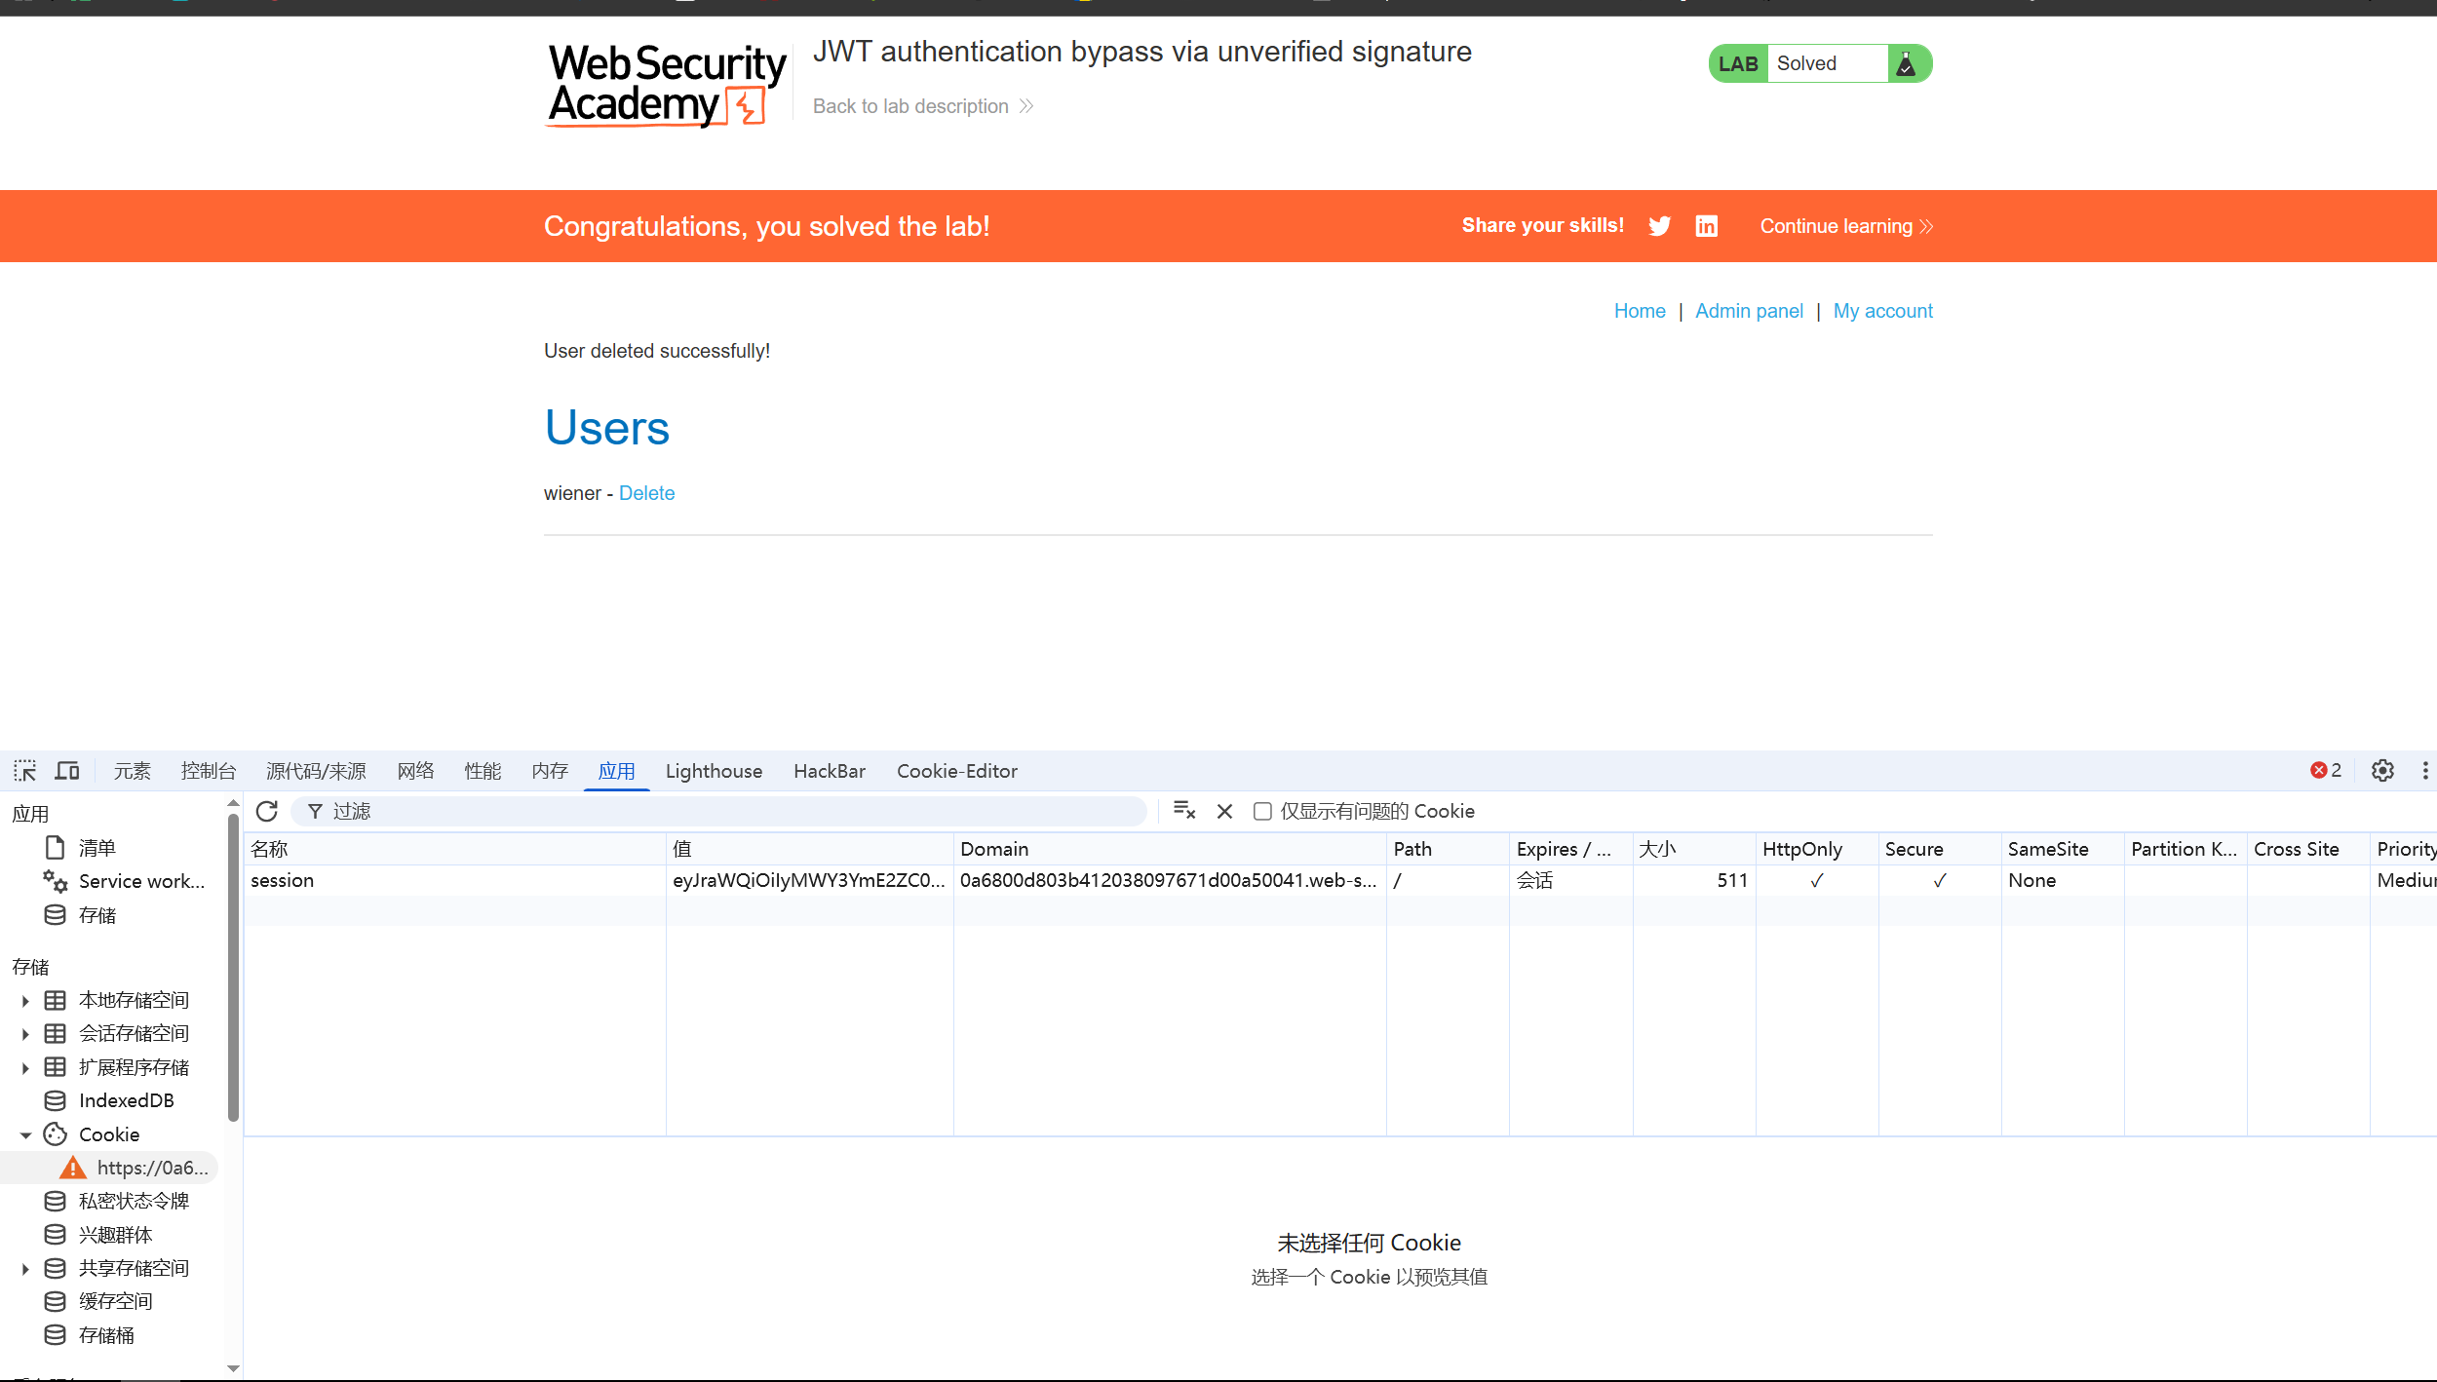Click the red error count badge

tap(2326, 771)
